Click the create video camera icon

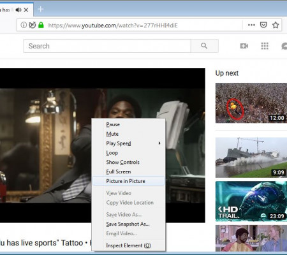pos(244,46)
